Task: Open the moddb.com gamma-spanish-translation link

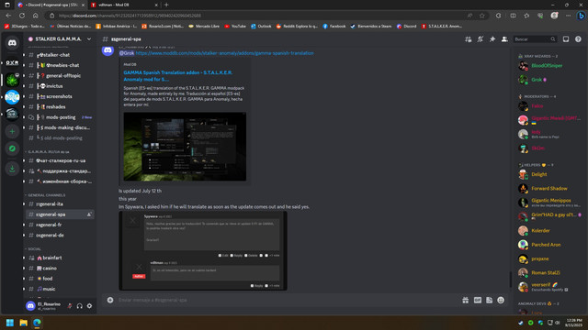Action: point(224,53)
